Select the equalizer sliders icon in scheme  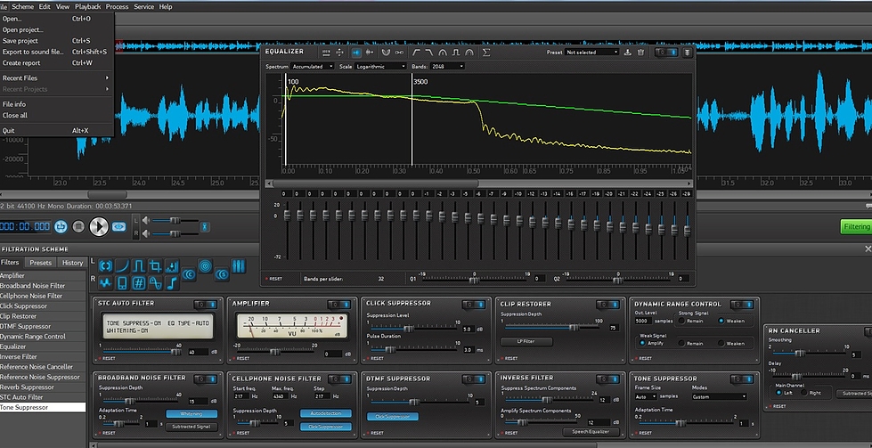point(239,265)
